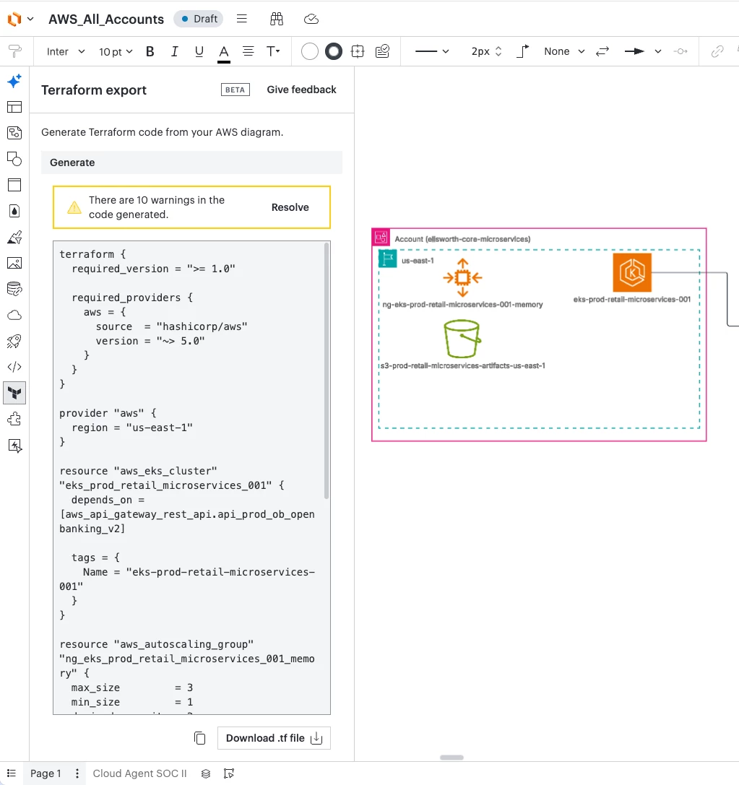Toggle italic formatting
The height and width of the screenshot is (785, 739).
[x=174, y=51]
